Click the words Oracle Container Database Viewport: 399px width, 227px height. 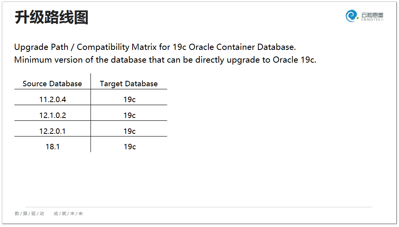coord(242,47)
